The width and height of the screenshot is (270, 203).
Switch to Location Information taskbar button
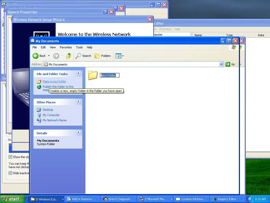[x=191, y=199]
